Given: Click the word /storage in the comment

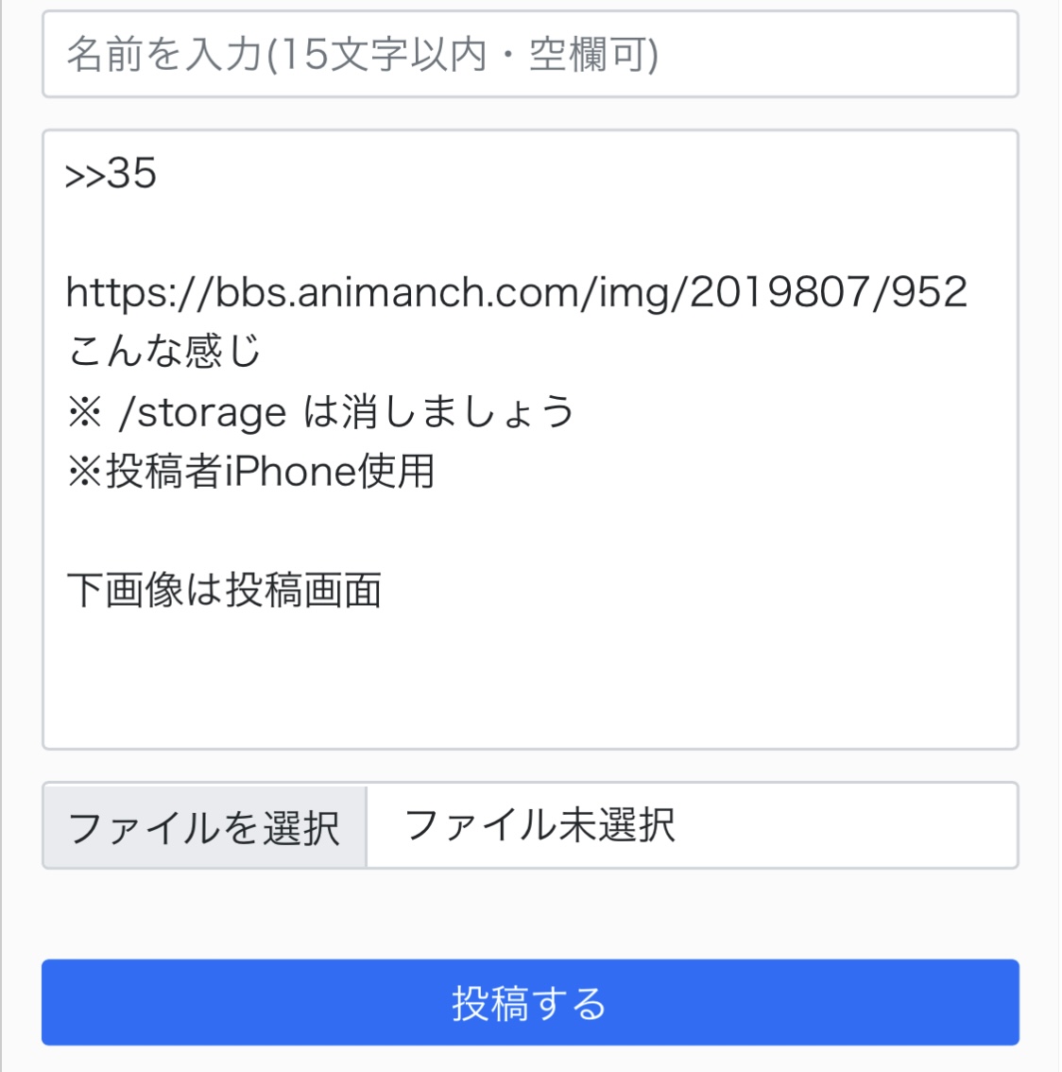Looking at the screenshot, I should [x=202, y=412].
